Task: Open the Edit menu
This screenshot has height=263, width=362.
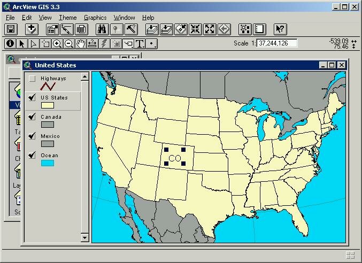Action: (27, 18)
